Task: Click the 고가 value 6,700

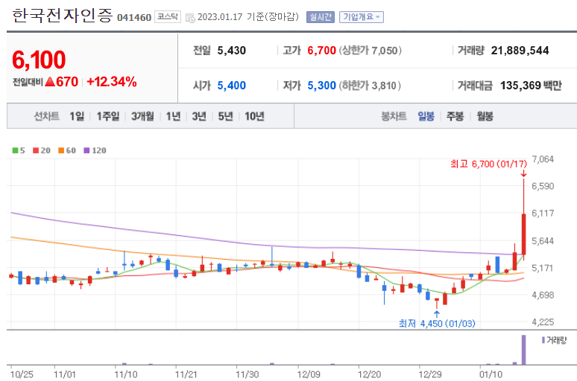Action: (x=321, y=51)
